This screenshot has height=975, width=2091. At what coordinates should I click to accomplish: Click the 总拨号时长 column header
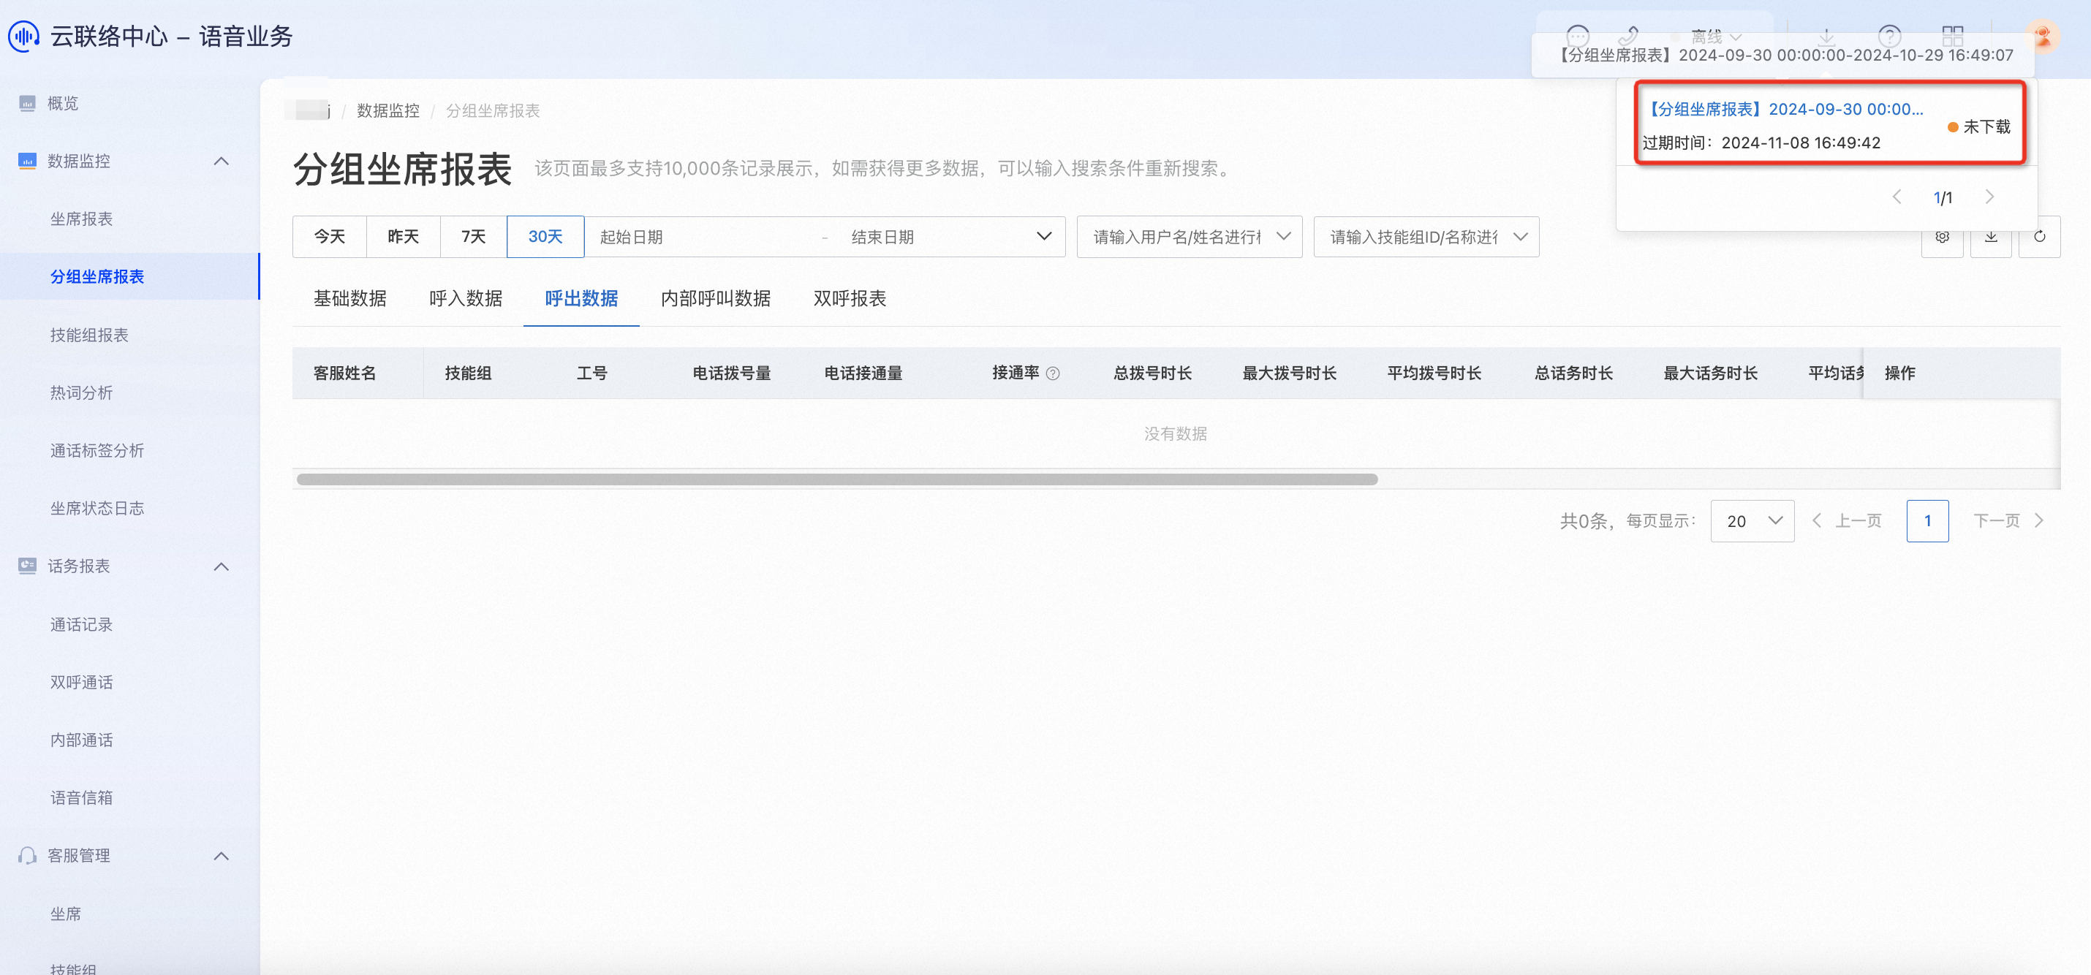(x=1153, y=373)
